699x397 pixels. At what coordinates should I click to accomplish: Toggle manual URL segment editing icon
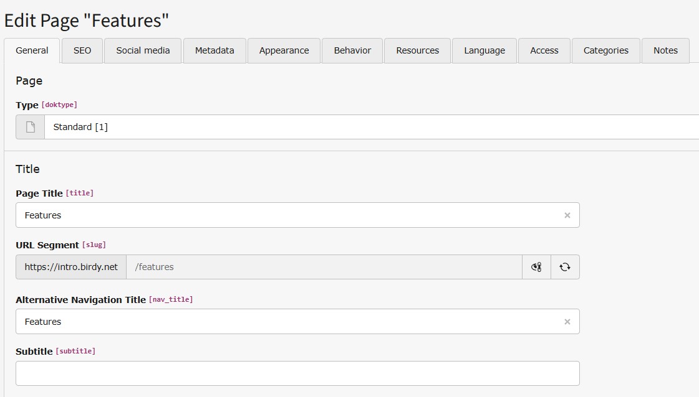click(x=536, y=267)
